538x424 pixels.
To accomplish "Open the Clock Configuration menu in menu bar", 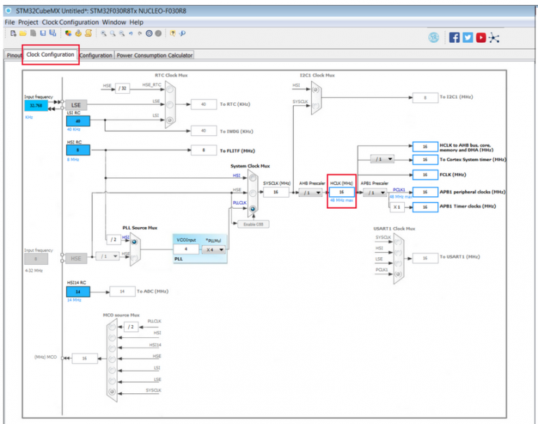I will coord(70,22).
